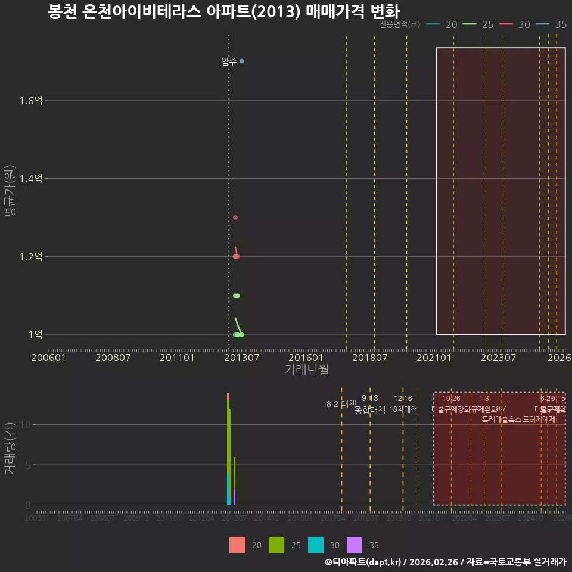The width and height of the screenshot is (572, 572).
Task: Click the 9·13 종합대책 policy label
Action: 369,404
